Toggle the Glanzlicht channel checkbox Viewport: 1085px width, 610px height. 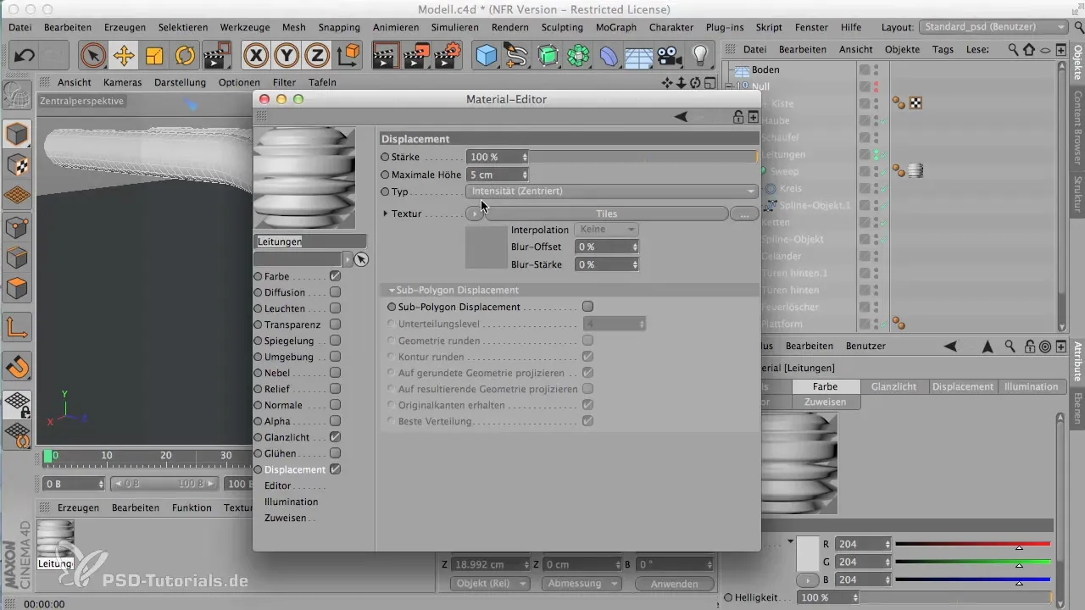pos(336,437)
